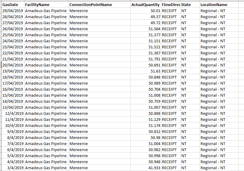Image resolution: width=244 pixels, height=171 pixels.
Task: Click the date cell 12/4/2019
Action: (x=13, y=113)
